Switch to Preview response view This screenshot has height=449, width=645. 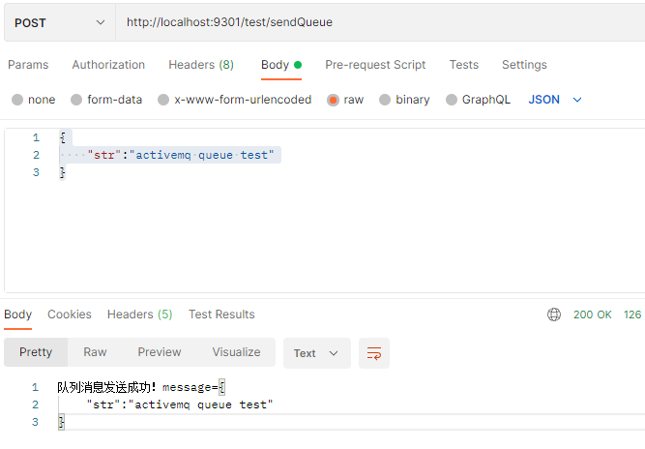click(160, 352)
